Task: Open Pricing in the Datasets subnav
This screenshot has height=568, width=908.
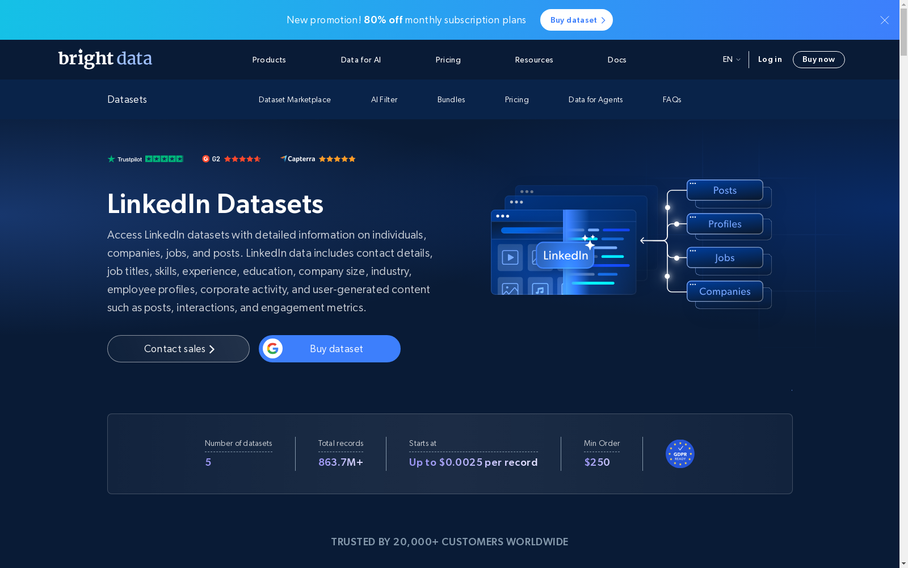Action: [x=517, y=99]
